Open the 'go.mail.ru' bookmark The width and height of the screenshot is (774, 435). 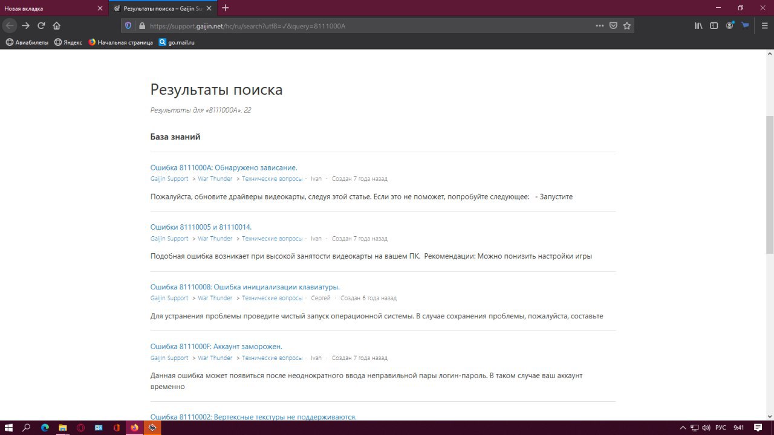pos(177,42)
